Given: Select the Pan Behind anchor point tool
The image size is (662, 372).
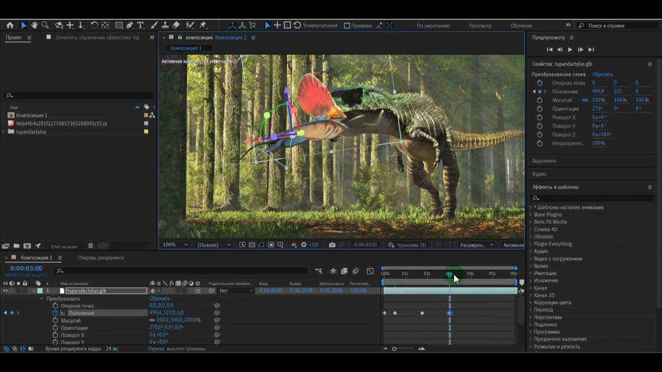Looking at the screenshot, I should tap(105, 25).
